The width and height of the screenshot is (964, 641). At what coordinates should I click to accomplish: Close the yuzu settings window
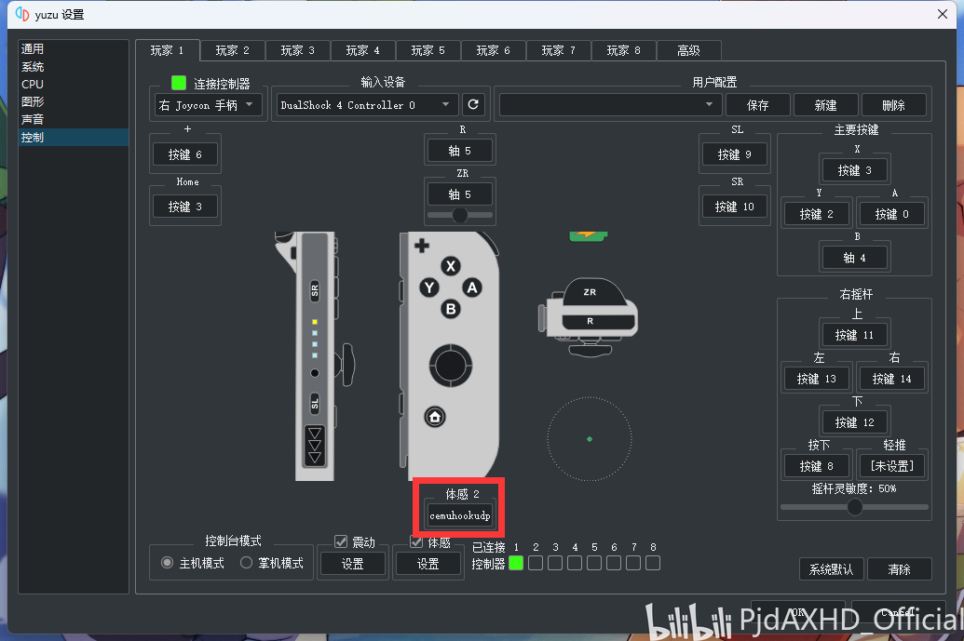coord(942,14)
